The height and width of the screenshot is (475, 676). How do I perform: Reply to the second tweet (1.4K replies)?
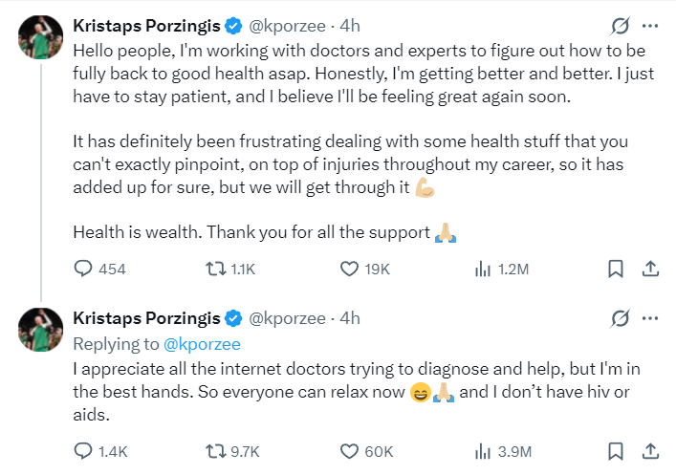click(x=101, y=451)
